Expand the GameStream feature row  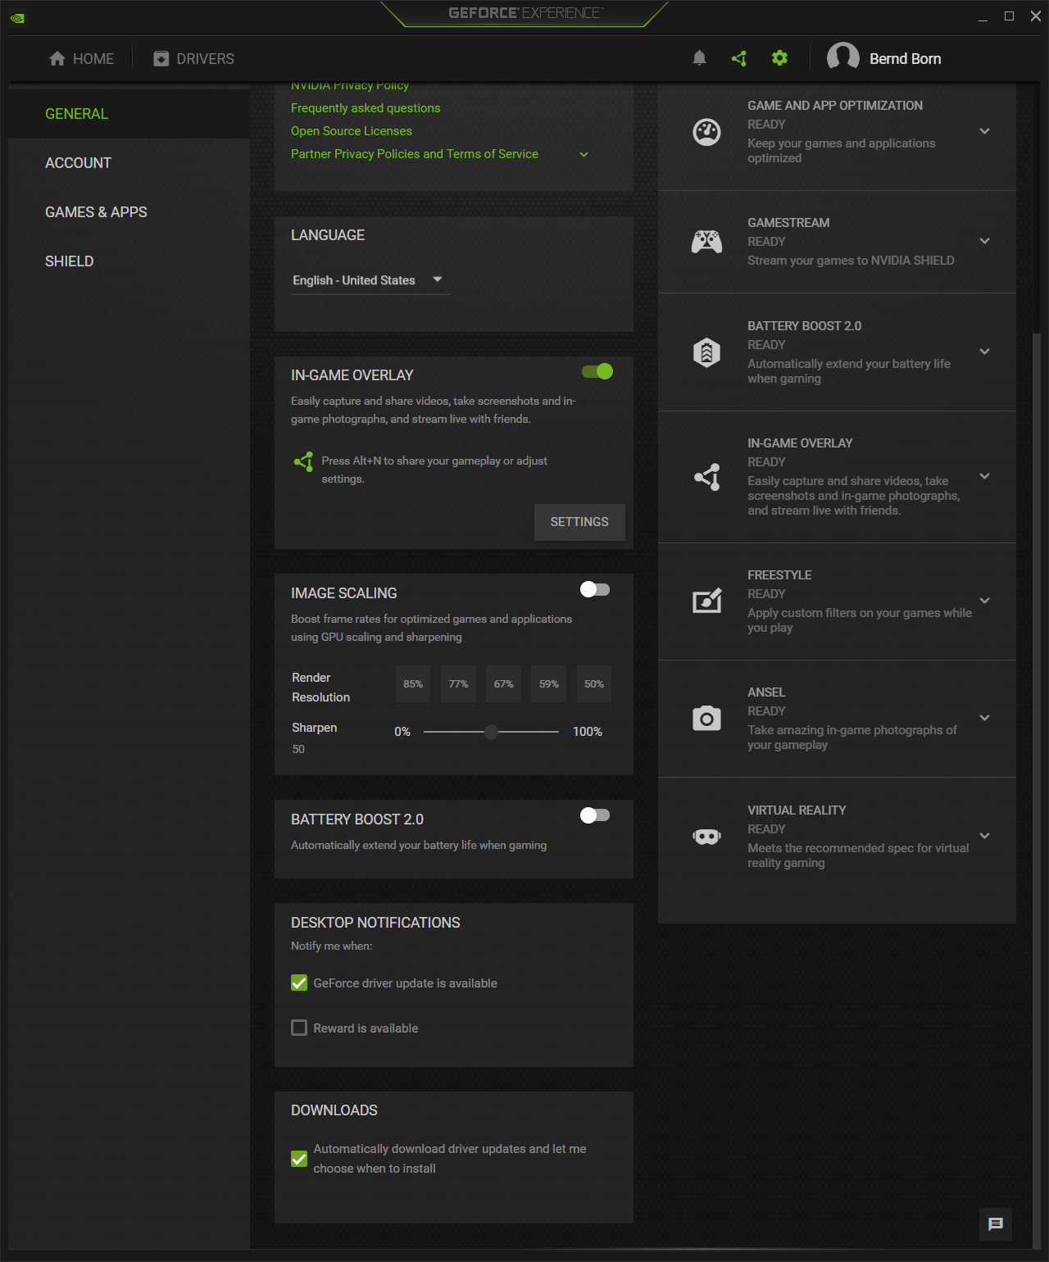pos(985,241)
